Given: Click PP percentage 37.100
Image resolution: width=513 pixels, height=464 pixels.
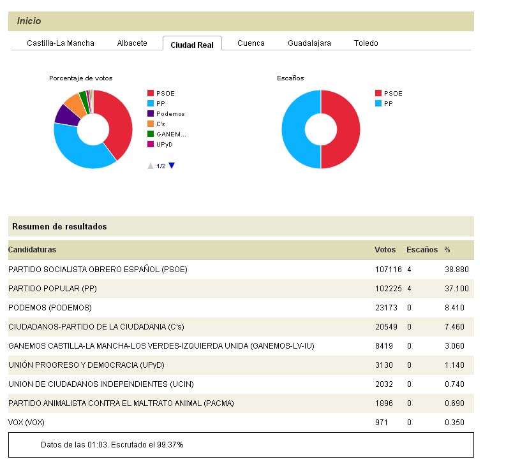Looking at the screenshot, I should (x=457, y=289).
